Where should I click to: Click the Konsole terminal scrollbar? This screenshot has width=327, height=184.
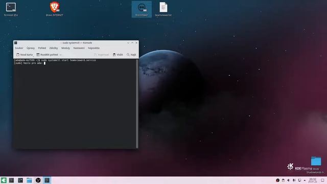click(x=137, y=104)
